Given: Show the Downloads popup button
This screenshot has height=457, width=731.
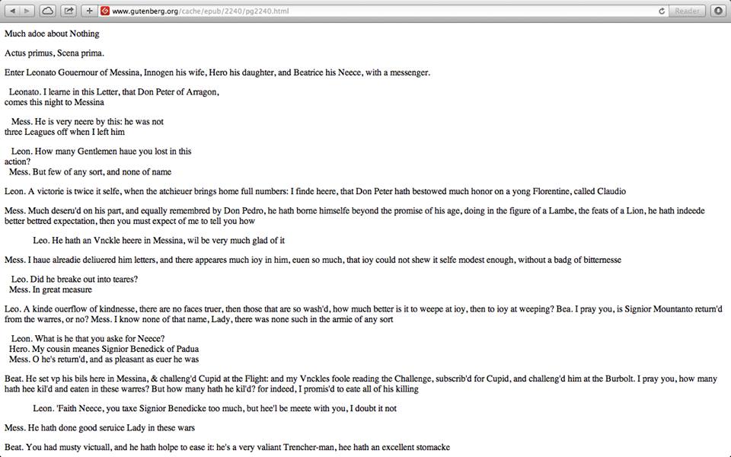Looking at the screenshot, I should tap(718, 11).
